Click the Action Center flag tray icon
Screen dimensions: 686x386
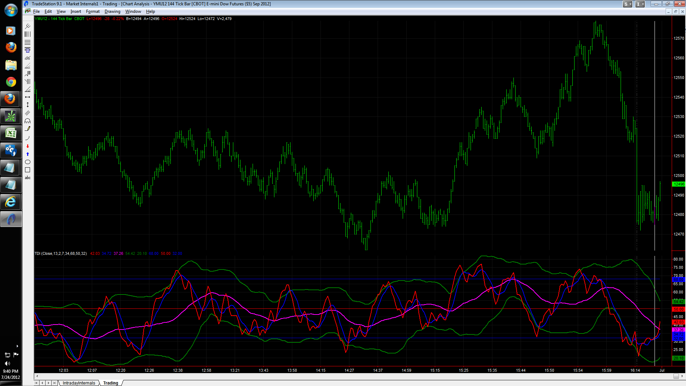pos(16,355)
